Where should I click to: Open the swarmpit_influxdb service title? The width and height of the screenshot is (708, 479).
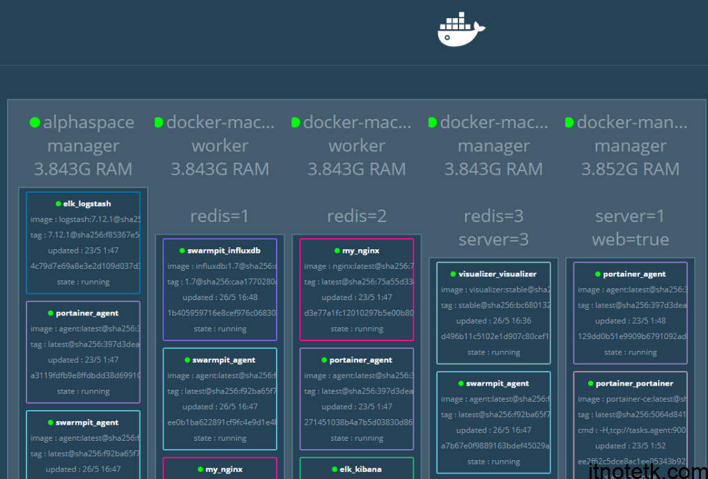(x=224, y=251)
